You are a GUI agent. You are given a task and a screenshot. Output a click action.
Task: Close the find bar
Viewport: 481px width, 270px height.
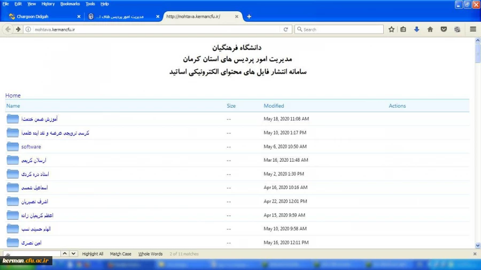[x=475, y=254]
